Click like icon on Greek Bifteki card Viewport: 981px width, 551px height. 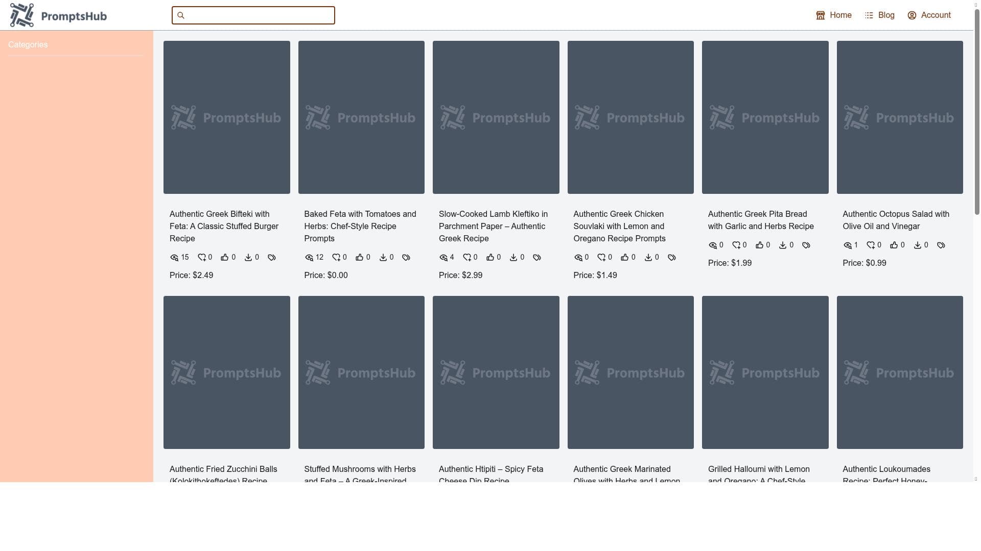pos(225,258)
